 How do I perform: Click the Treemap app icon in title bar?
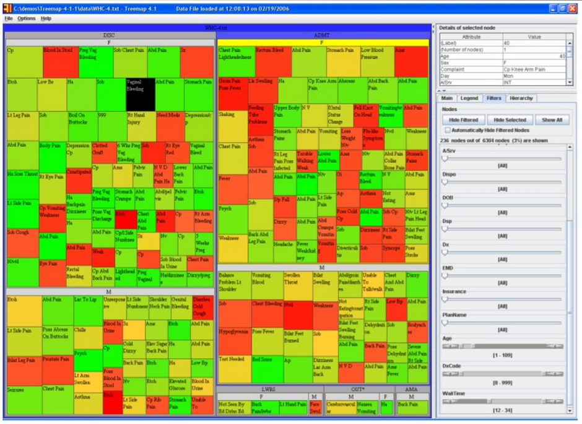pos(7,8)
